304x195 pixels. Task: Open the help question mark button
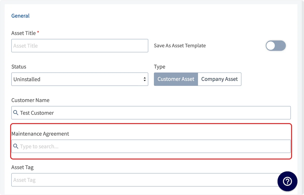point(288,181)
